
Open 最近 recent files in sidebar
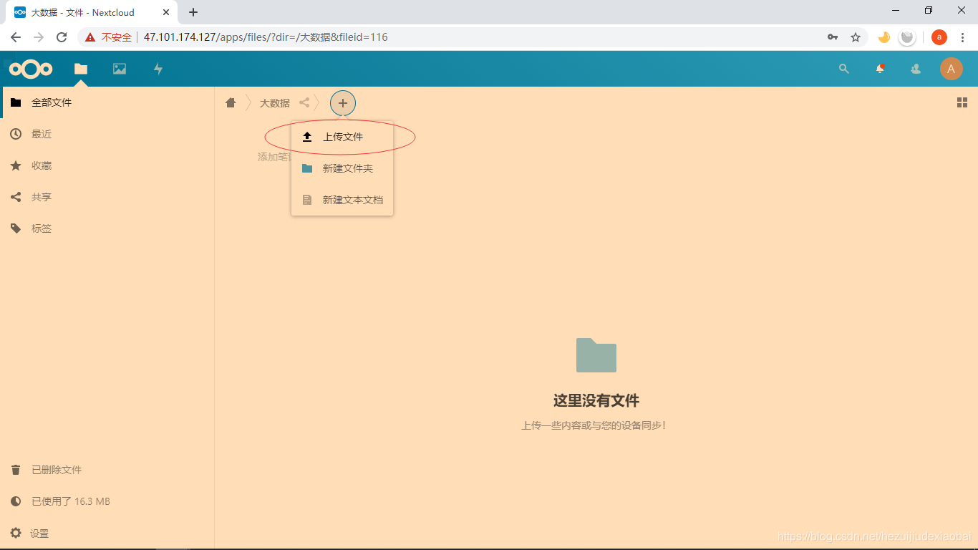pos(107,134)
